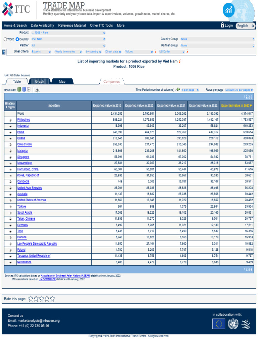Switch to the Map tab
This screenshot has width=258, height=344.
pyautogui.click(x=62, y=81)
